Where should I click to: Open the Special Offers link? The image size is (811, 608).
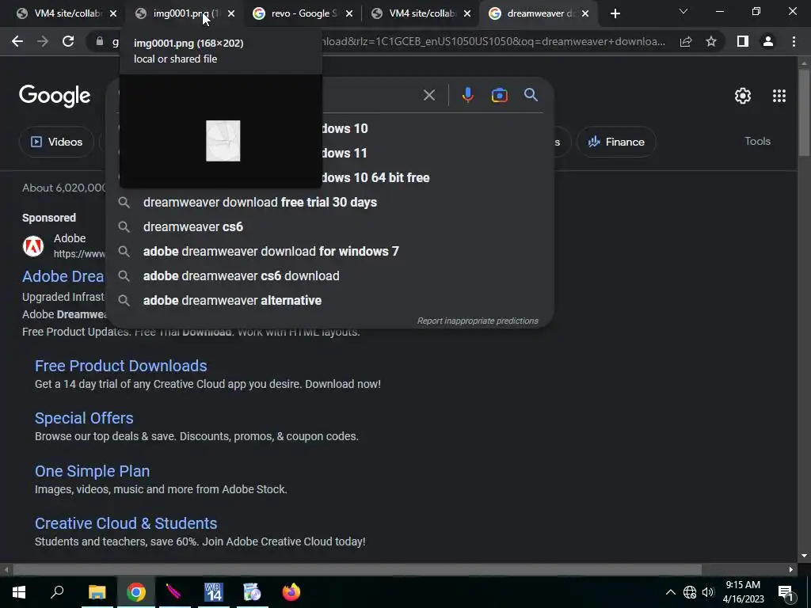[84, 418]
